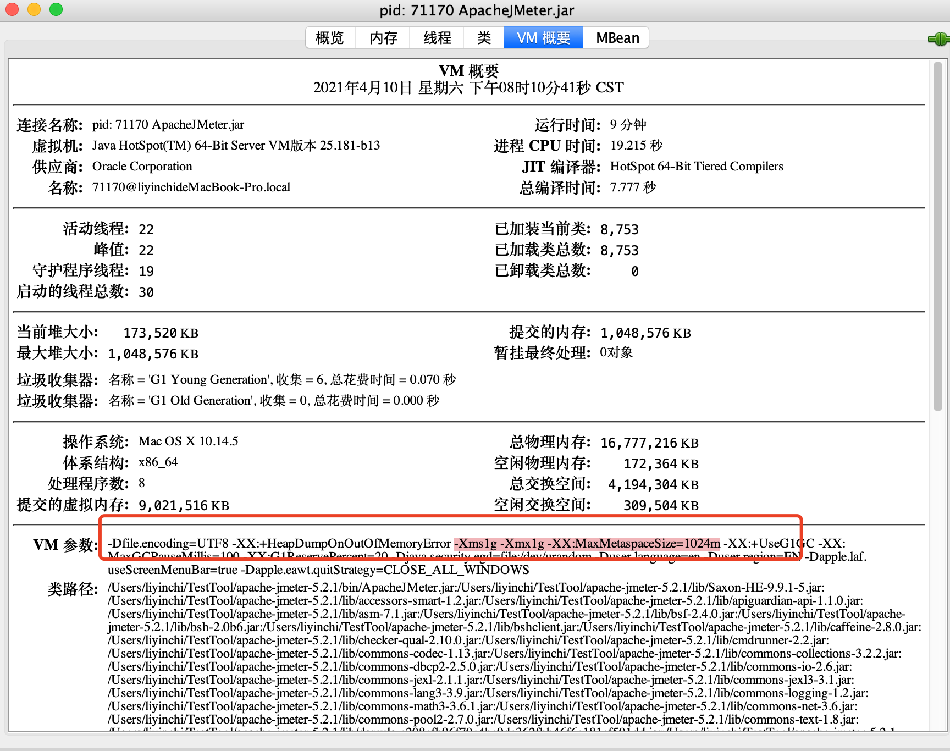This screenshot has width=950, height=751.
Task: Click the Mac OS X 10.14.5 value
Action: (x=188, y=441)
